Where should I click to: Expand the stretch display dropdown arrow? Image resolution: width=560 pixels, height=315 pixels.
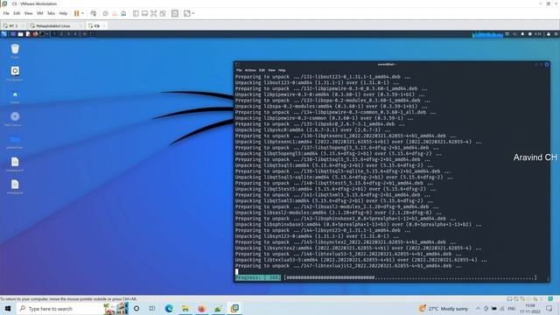[193, 14]
